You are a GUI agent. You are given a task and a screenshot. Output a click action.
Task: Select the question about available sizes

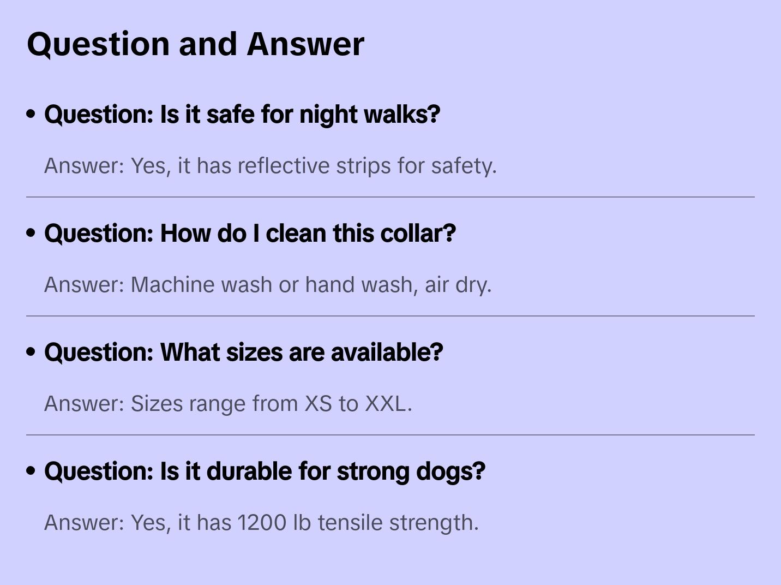243,353
